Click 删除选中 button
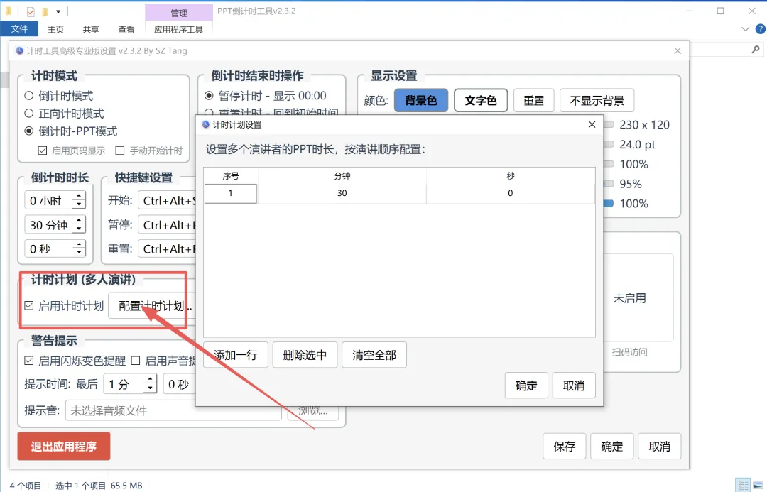The height and width of the screenshot is (492, 767). coord(305,355)
